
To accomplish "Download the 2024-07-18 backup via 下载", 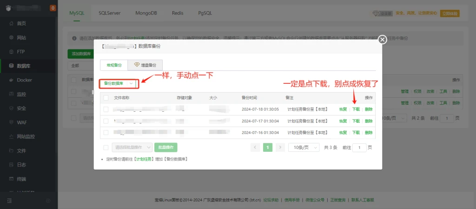I will 356,109.
